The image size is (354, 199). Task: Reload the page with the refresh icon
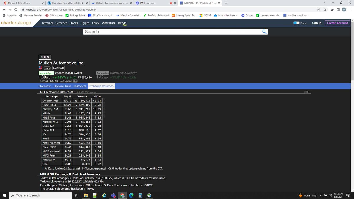point(15,9)
